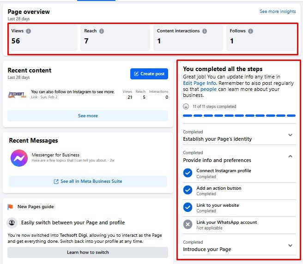Click the Create post button

pos(149,74)
